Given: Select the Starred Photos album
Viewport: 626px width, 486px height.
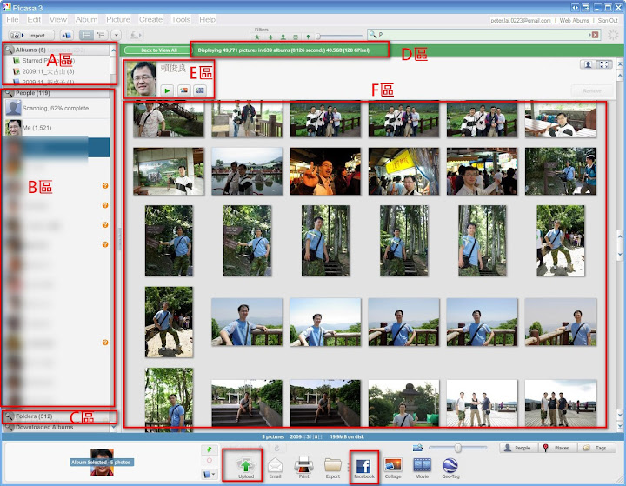Looking at the screenshot, I should pyautogui.click(x=49, y=61).
